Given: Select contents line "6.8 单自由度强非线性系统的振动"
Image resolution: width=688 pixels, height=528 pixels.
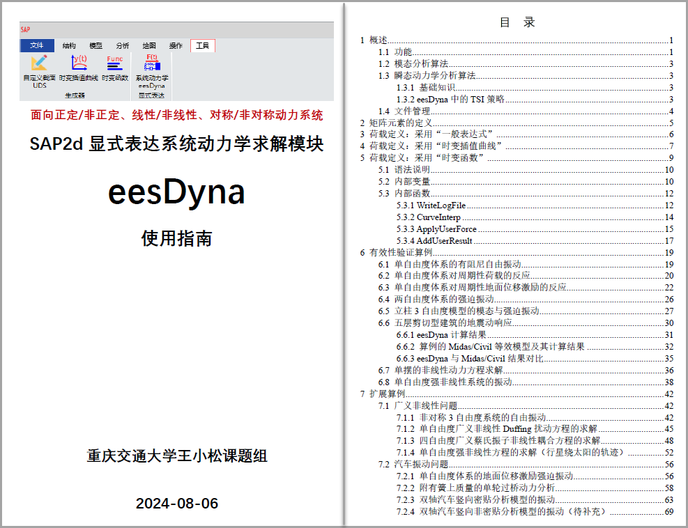Looking at the screenshot, I should tap(526, 382).
